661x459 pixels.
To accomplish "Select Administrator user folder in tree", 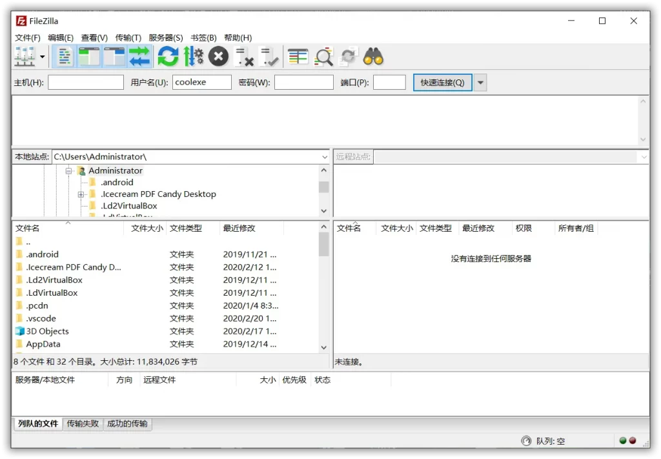I will point(115,170).
